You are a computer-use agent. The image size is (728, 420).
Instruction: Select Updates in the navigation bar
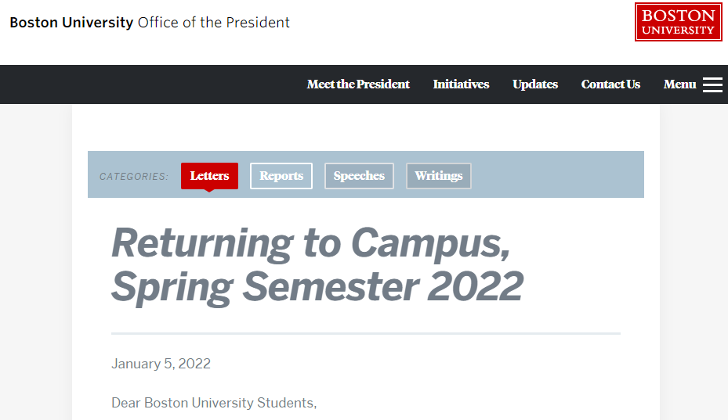click(x=535, y=84)
